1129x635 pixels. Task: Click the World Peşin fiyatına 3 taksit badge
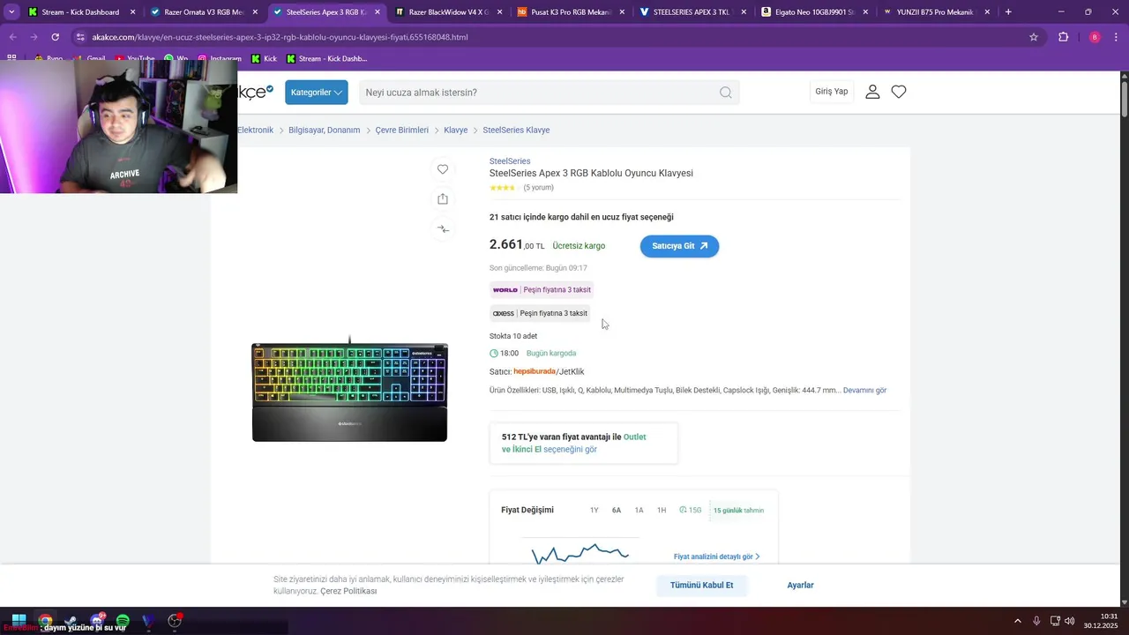[542, 290]
